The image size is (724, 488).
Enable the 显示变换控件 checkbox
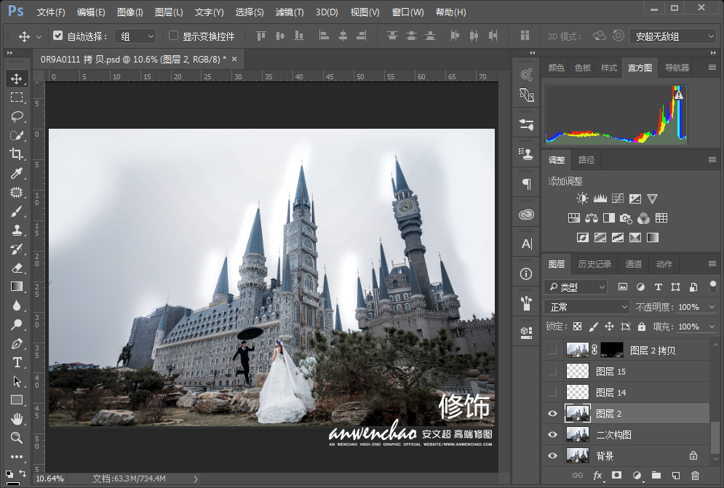point(174,36)
